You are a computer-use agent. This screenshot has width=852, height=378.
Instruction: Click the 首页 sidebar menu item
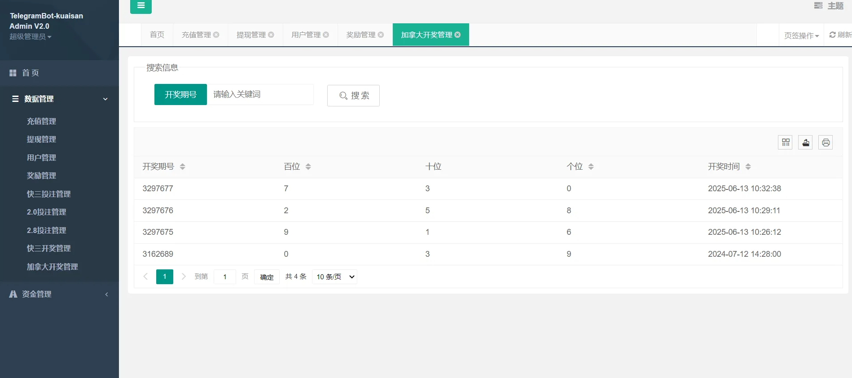click(59, 73)
